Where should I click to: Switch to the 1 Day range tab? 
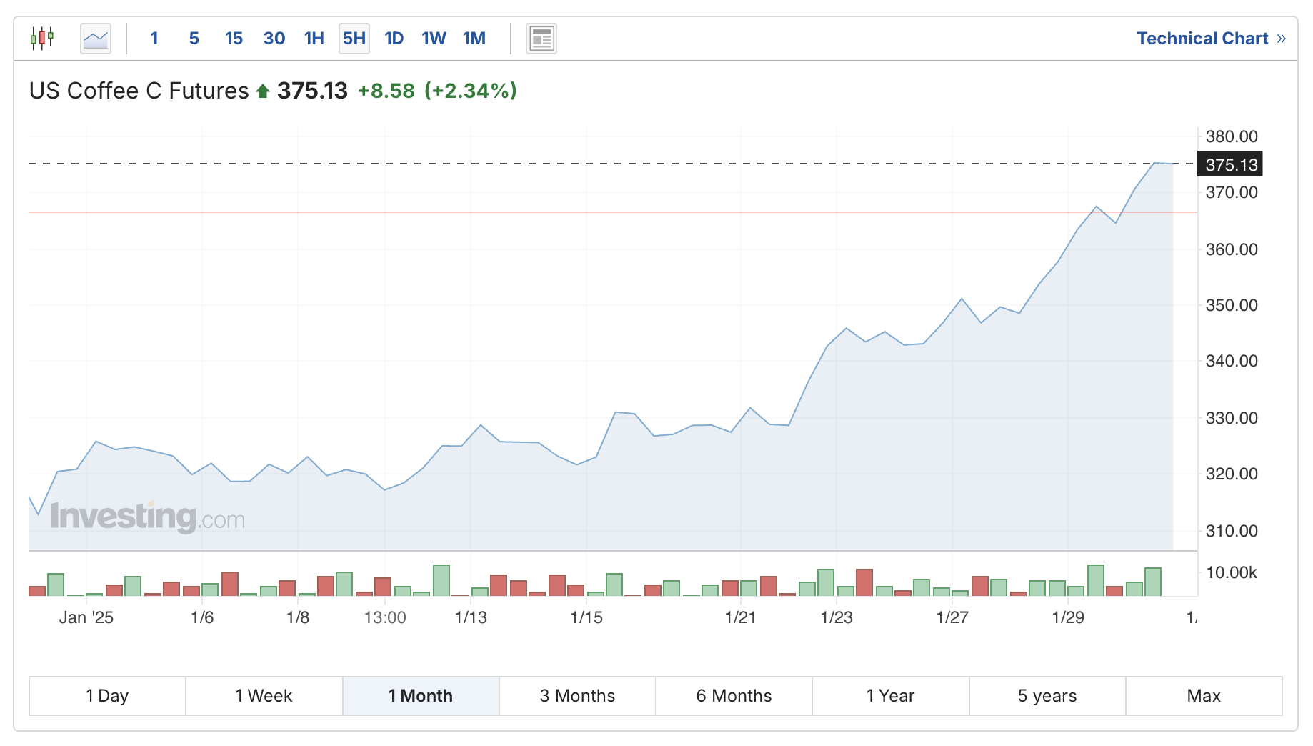pyautogui.click(x=107, y=695)
